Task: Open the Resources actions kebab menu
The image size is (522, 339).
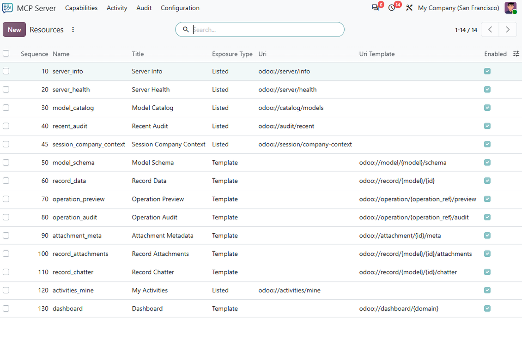Action: [x=73, y=30]
